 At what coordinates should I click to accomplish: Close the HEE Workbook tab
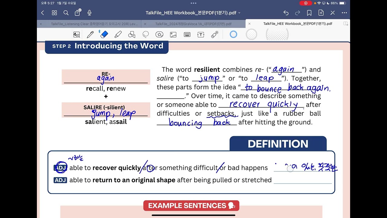[x=249, y=24]
